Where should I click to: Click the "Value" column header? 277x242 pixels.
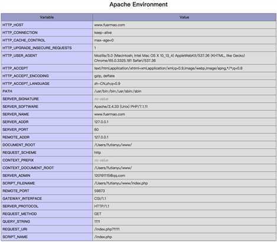184,17
